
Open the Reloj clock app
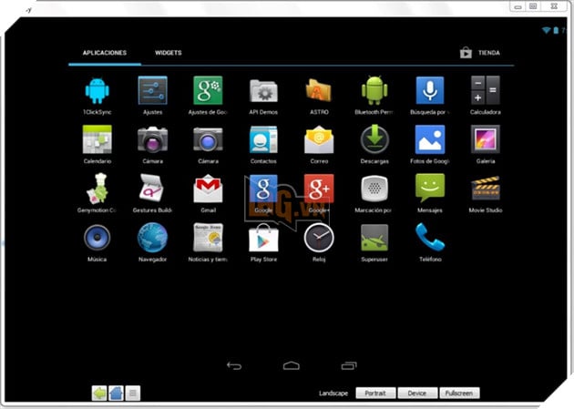[319, 238]
